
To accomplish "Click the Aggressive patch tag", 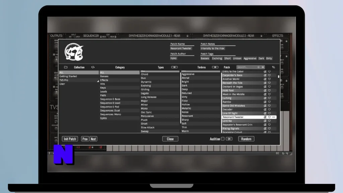I will 250,58.
